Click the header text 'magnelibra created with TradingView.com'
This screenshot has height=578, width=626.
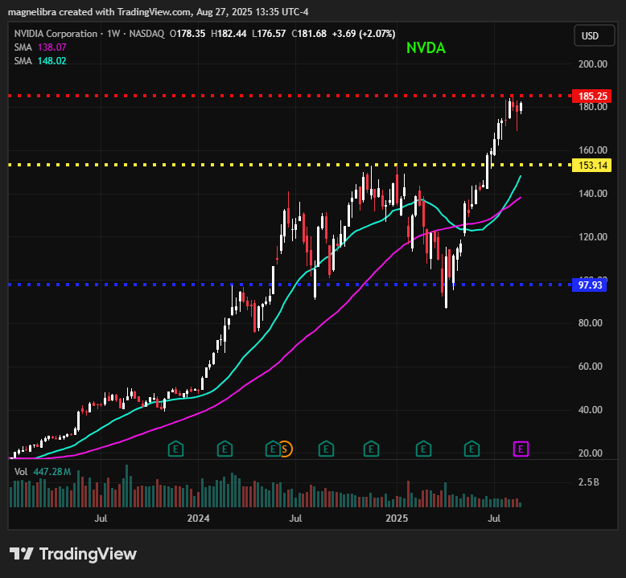coord(100,12)
